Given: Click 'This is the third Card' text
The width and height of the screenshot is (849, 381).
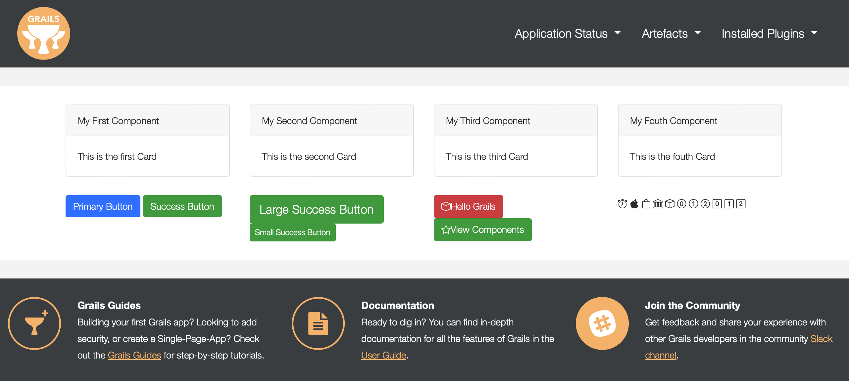Looking at the screenshot, I should pos(487,156).
